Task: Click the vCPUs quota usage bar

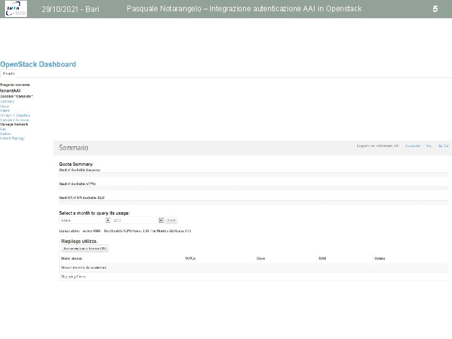Action: [254, 188]
